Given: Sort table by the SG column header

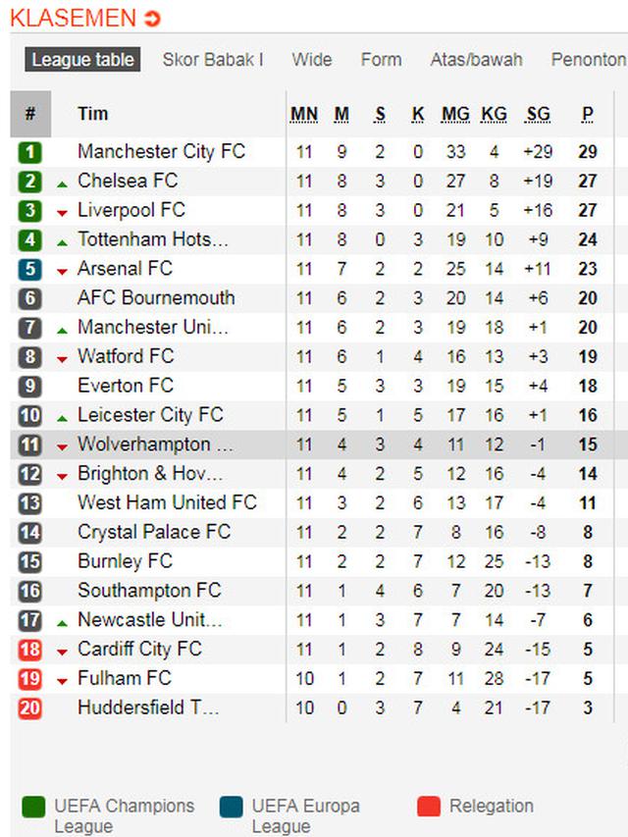Looking at the screenshot, I should click(x=538, y=115).
